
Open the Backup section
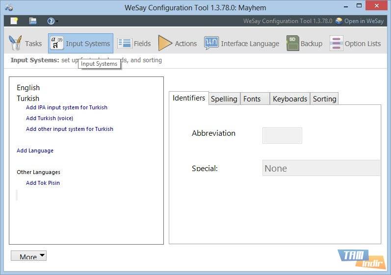(x=304, y=44)
